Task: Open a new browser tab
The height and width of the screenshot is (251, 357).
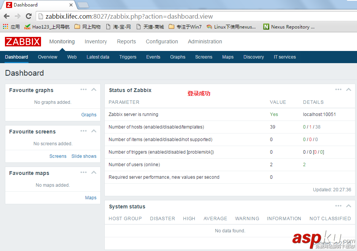Action: tap(83, 5)
